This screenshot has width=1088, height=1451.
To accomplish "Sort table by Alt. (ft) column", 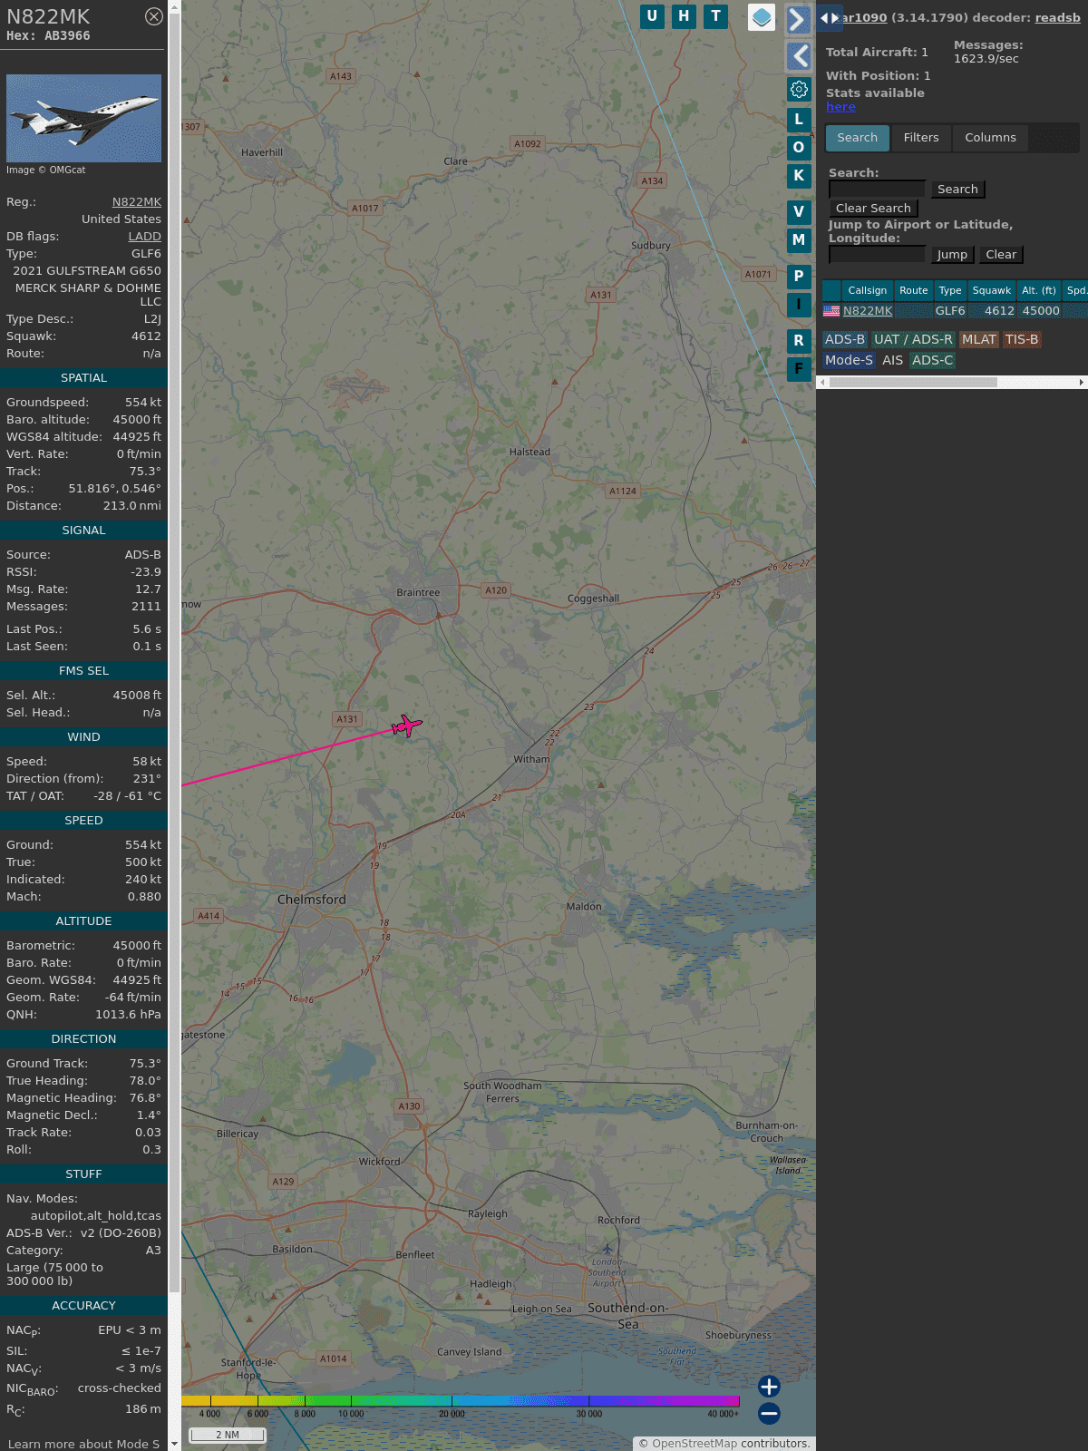I will (x=1038, y=290).
